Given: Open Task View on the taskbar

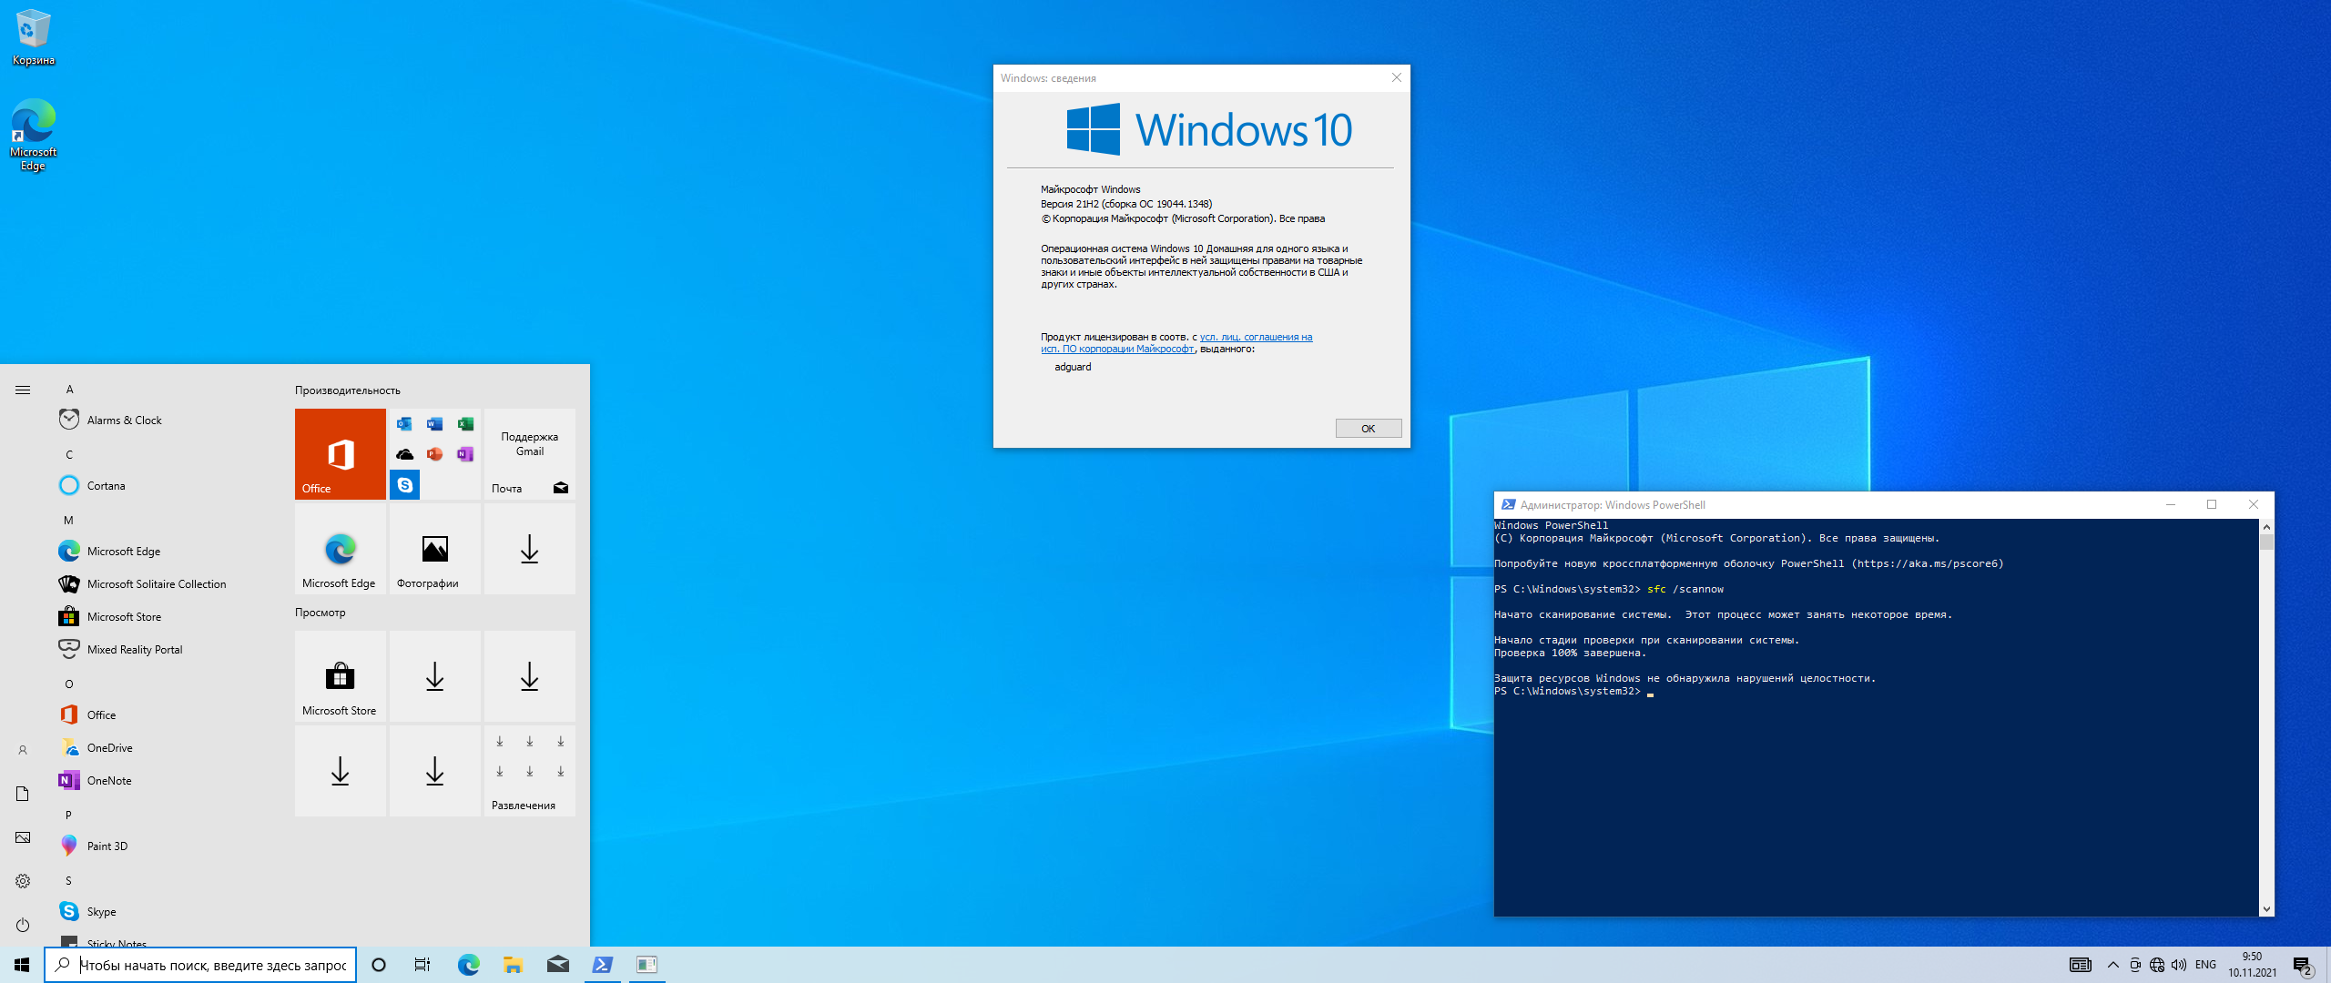Looking at the screenshot, I should pyautogui.click(x=422, y=965).
